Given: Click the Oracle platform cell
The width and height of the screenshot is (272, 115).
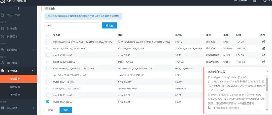Looking at the screenshot, I should (x=227, y=62).
